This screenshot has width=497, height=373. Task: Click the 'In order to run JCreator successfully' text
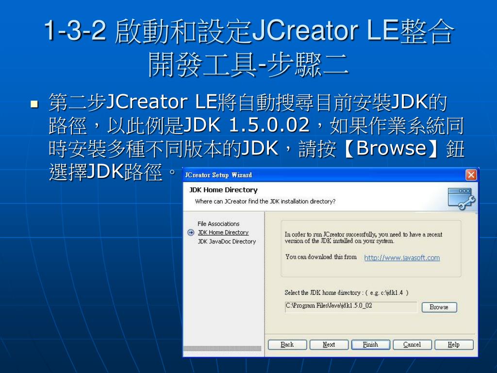[363, 237]
